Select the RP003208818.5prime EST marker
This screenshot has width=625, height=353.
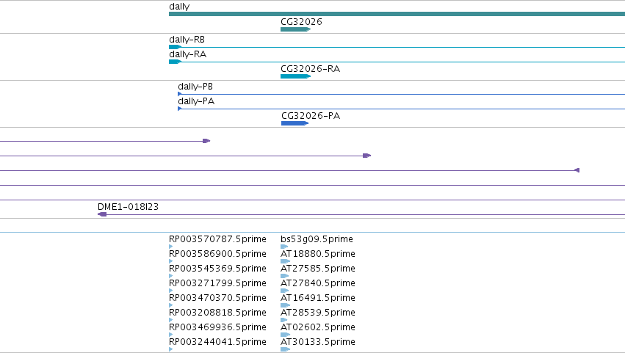tap(171, 319)
